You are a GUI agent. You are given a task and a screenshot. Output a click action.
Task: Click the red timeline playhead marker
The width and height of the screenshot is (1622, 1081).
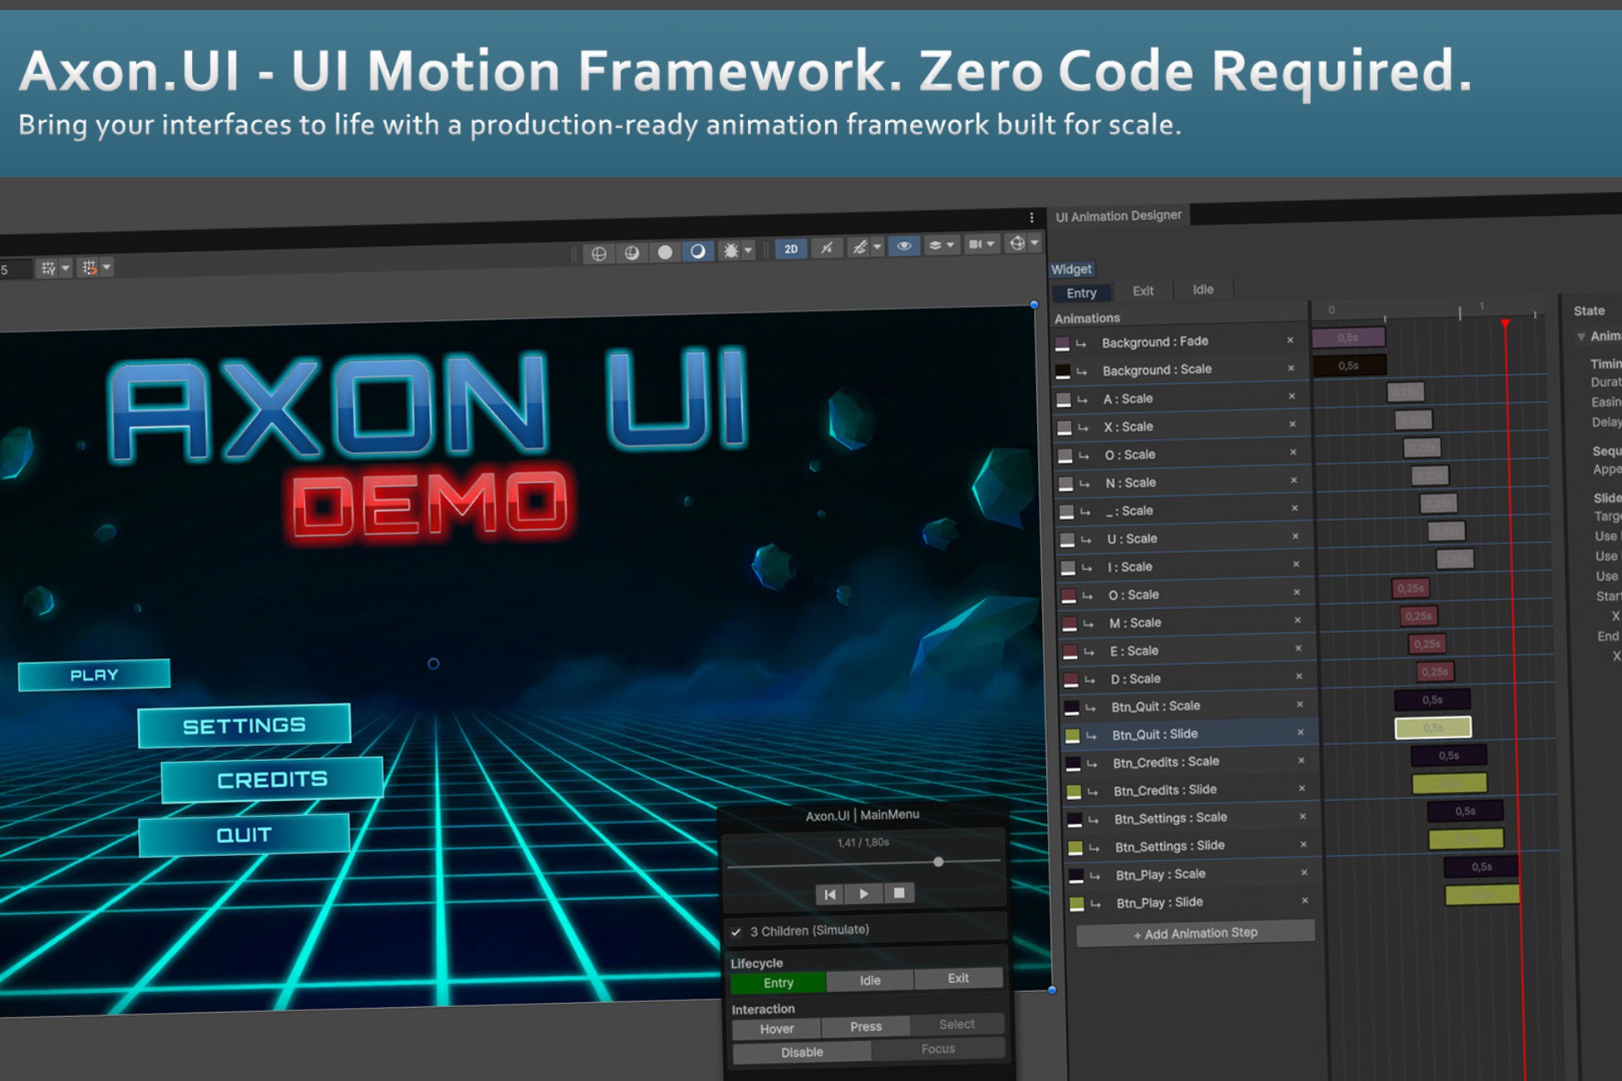[x=1506, y=323]
